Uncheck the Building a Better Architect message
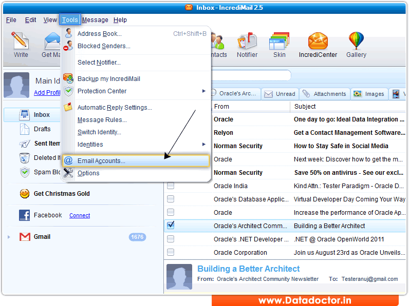The width and height of the screenshot is (409, 306). pyautogui.click(x=171, y=225)
